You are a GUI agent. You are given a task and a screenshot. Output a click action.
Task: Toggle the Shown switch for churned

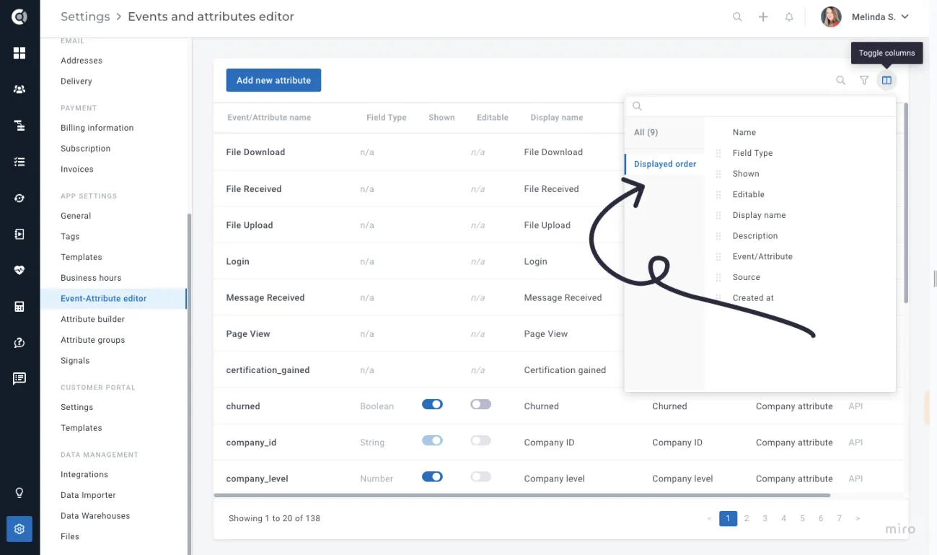tap(432, 404)
